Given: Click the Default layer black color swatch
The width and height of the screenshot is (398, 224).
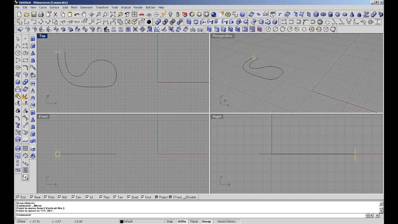Looking at the screenshot, I should [122, 222].
